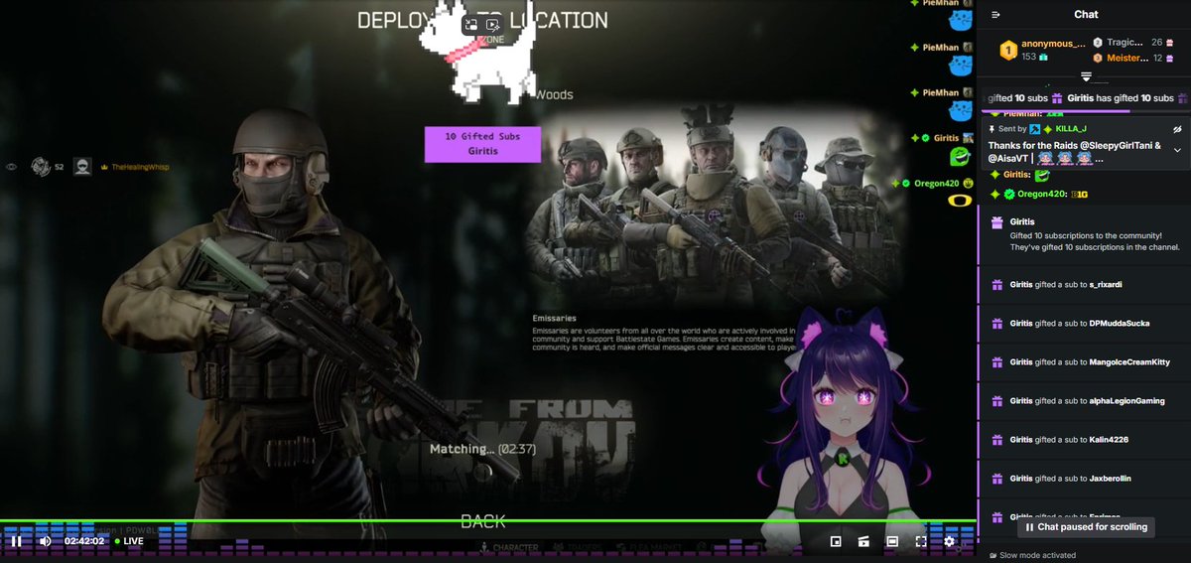Click the stream timestamp 02:42:02
Screen dimensions: 1191x563
(x=84, y=541)
